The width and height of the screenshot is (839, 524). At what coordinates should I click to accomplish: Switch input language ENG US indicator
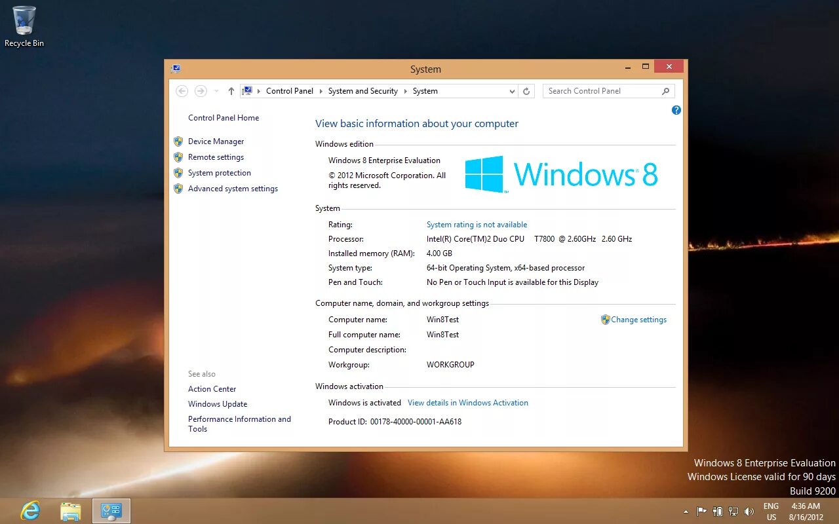(x=771, y=512)
